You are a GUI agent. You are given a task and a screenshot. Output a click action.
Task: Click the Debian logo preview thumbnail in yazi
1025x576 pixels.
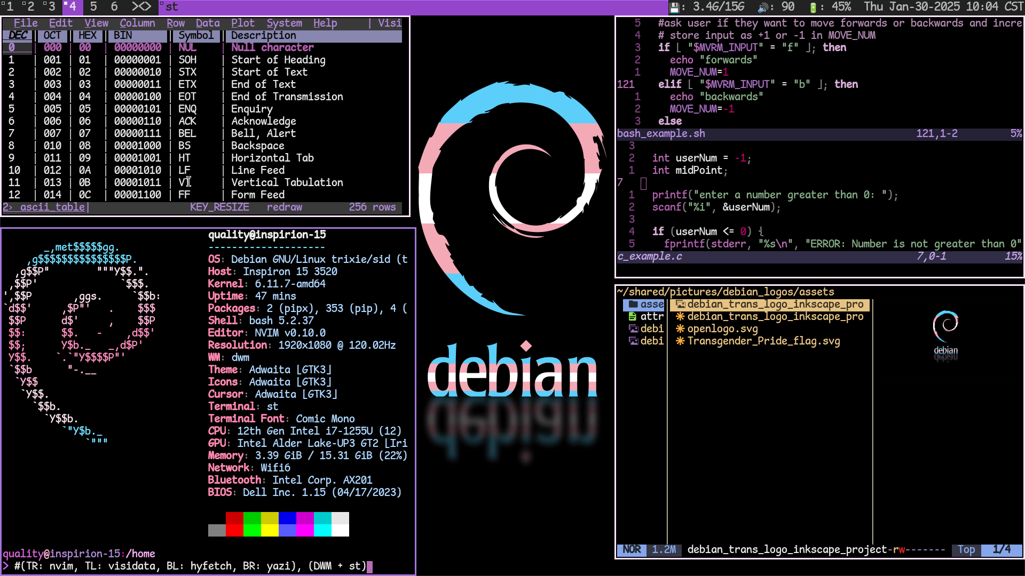(945, 335)
